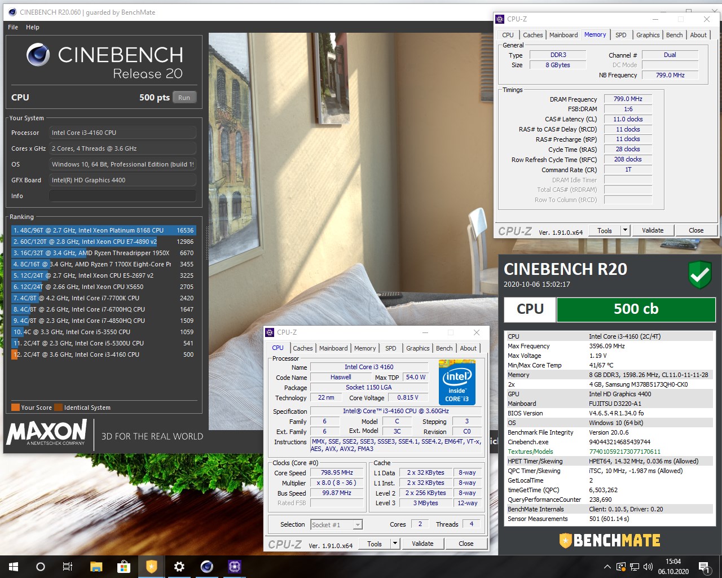Click the Processor field Intel Core i3-4160

tap(122, 133)
